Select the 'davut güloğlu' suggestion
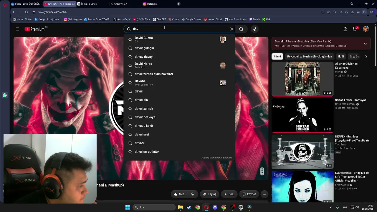Viewport: 377px width, 212px height. point(179,48)
